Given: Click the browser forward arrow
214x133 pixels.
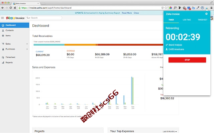Looking at the screenshot, I should click(x=7, y=8).
